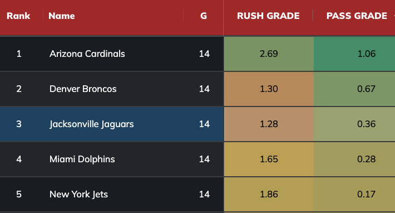This screenshot has width=395, height=213.
Task: Sort table by RUSH GRADE header
Action: (x=268, y=16)
